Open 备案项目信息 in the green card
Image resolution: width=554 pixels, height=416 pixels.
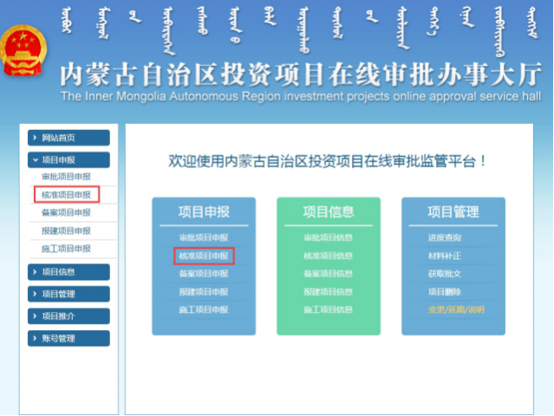pos(328,274)
